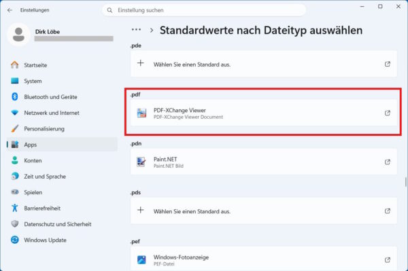408x271 pixels.
Task: Click the plus icon under .pde
Action: pos(141,63)
